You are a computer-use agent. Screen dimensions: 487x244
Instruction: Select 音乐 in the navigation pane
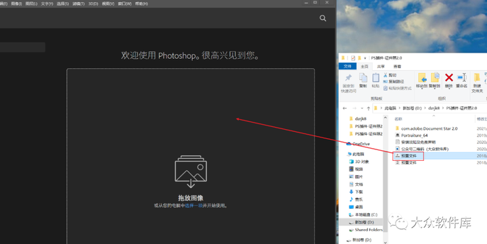(x=358, y=199)
